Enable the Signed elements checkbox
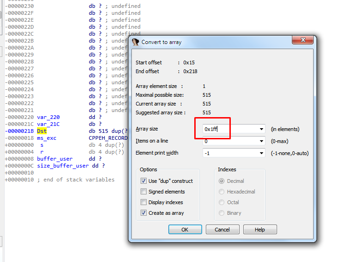This screenshot has height=262, width=358. 143,192
